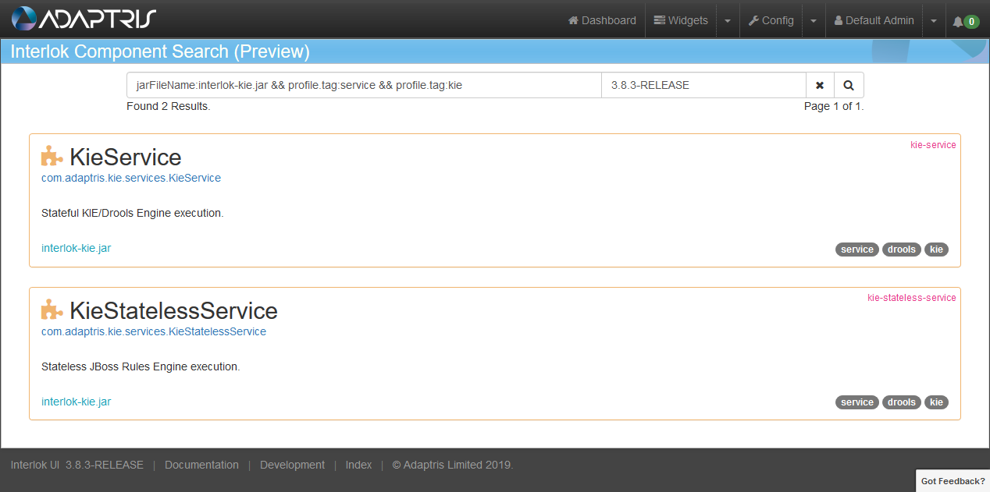Open the Got Feedback? tab

[x=953, y=481]
